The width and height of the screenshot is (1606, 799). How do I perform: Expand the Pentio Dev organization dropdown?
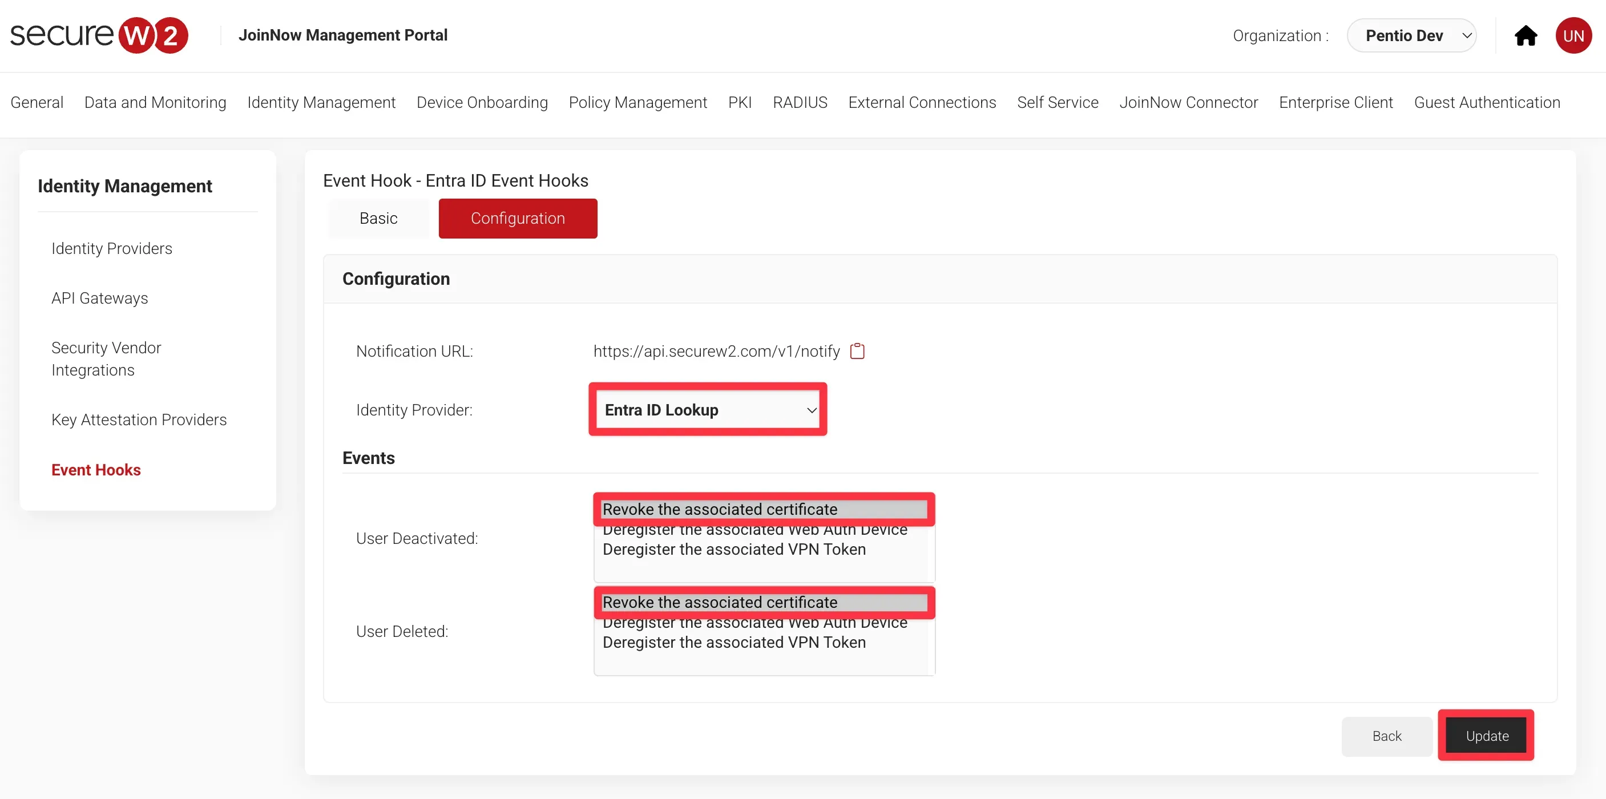[x=1411, y=35]
